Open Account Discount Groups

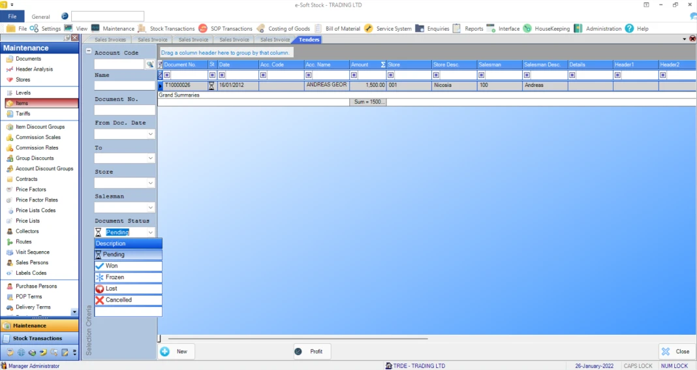pyautogui.click(x=44, y=168)
